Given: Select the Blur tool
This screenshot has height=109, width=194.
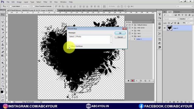Looking at the screenshot, I should click(x=3, y=59).
